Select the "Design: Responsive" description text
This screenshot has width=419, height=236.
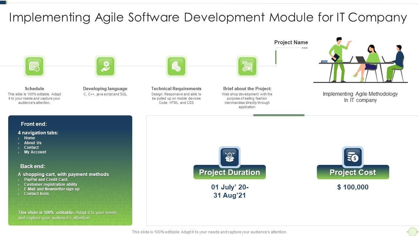176,98
